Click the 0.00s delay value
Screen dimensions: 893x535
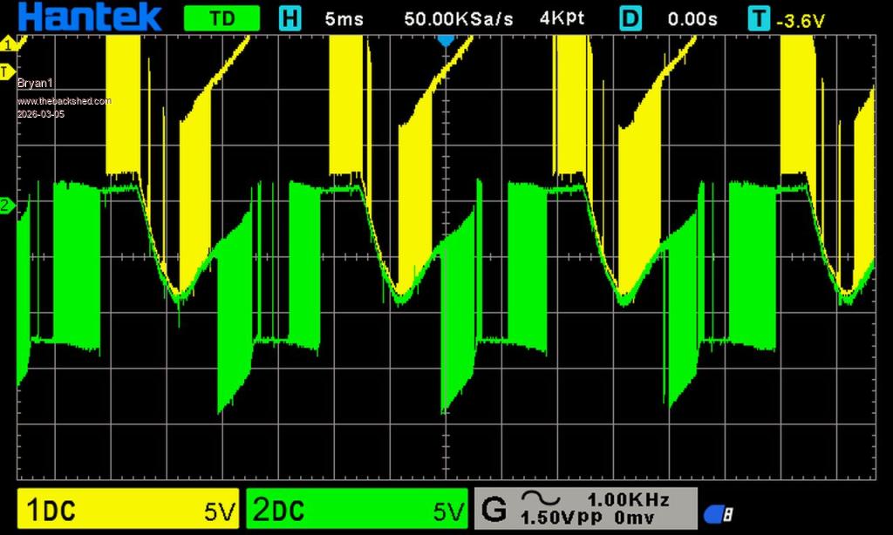coord(692,18)
